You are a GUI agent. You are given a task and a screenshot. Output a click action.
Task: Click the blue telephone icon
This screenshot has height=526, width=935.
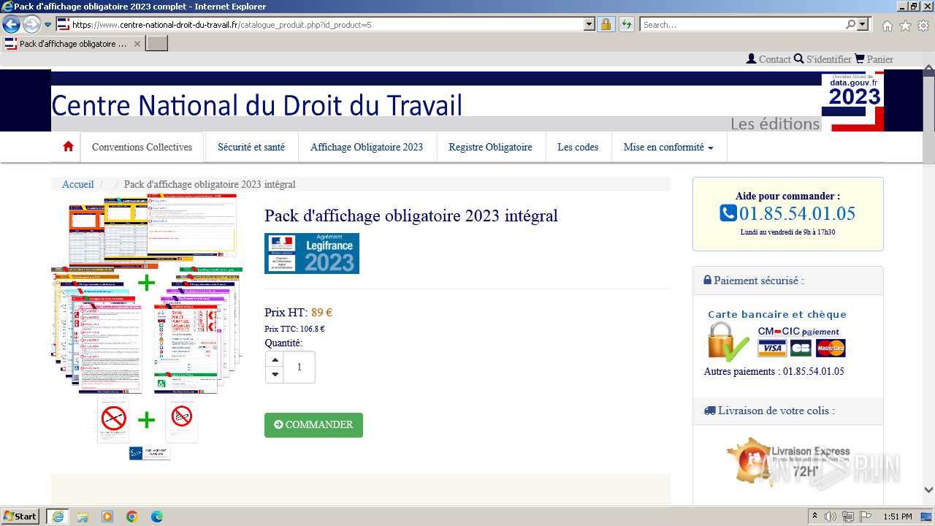[x=728, y=213]
